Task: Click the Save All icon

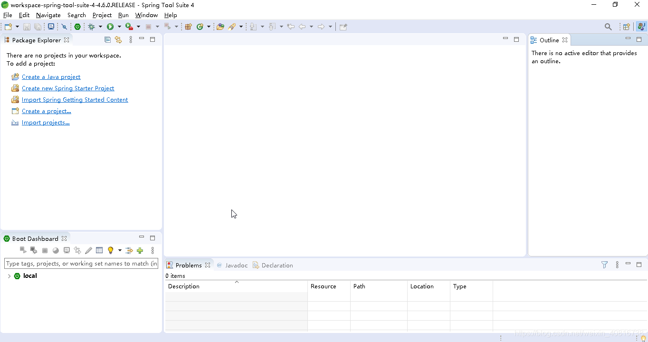Action: point(38,27)
